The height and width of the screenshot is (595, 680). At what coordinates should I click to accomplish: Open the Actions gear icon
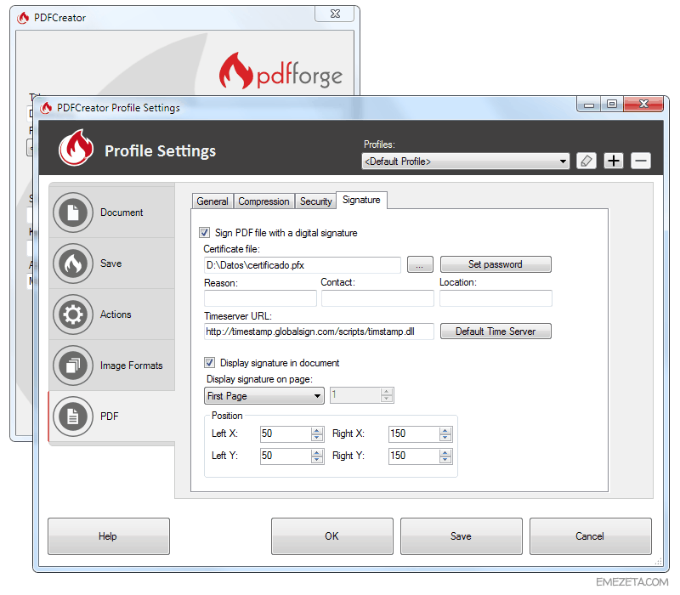pos(73,314)
